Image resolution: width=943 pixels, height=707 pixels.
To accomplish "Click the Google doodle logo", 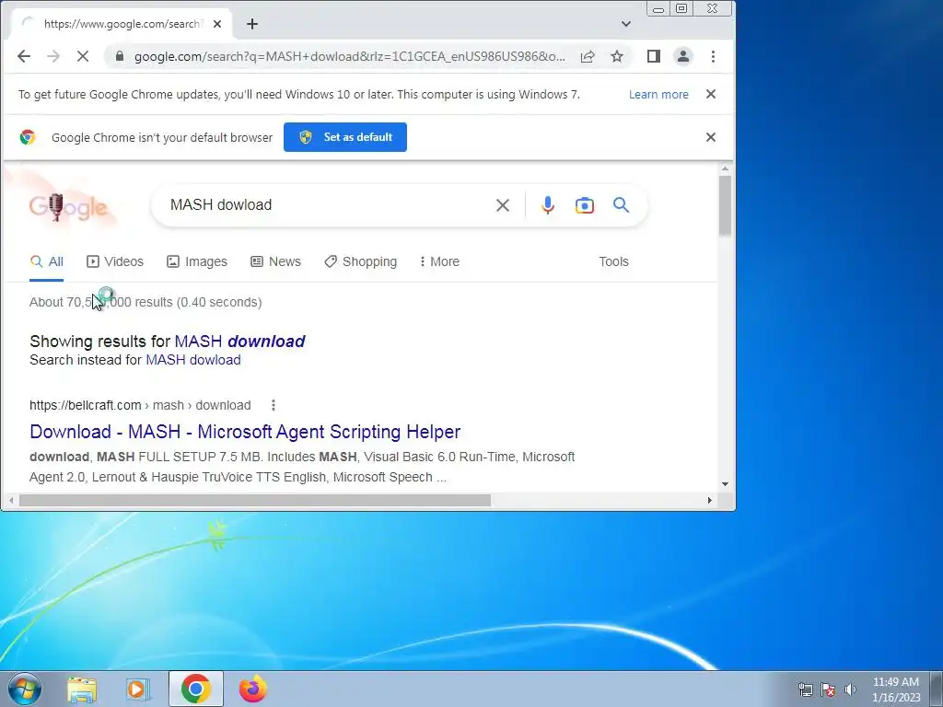I will pos(68,207).
